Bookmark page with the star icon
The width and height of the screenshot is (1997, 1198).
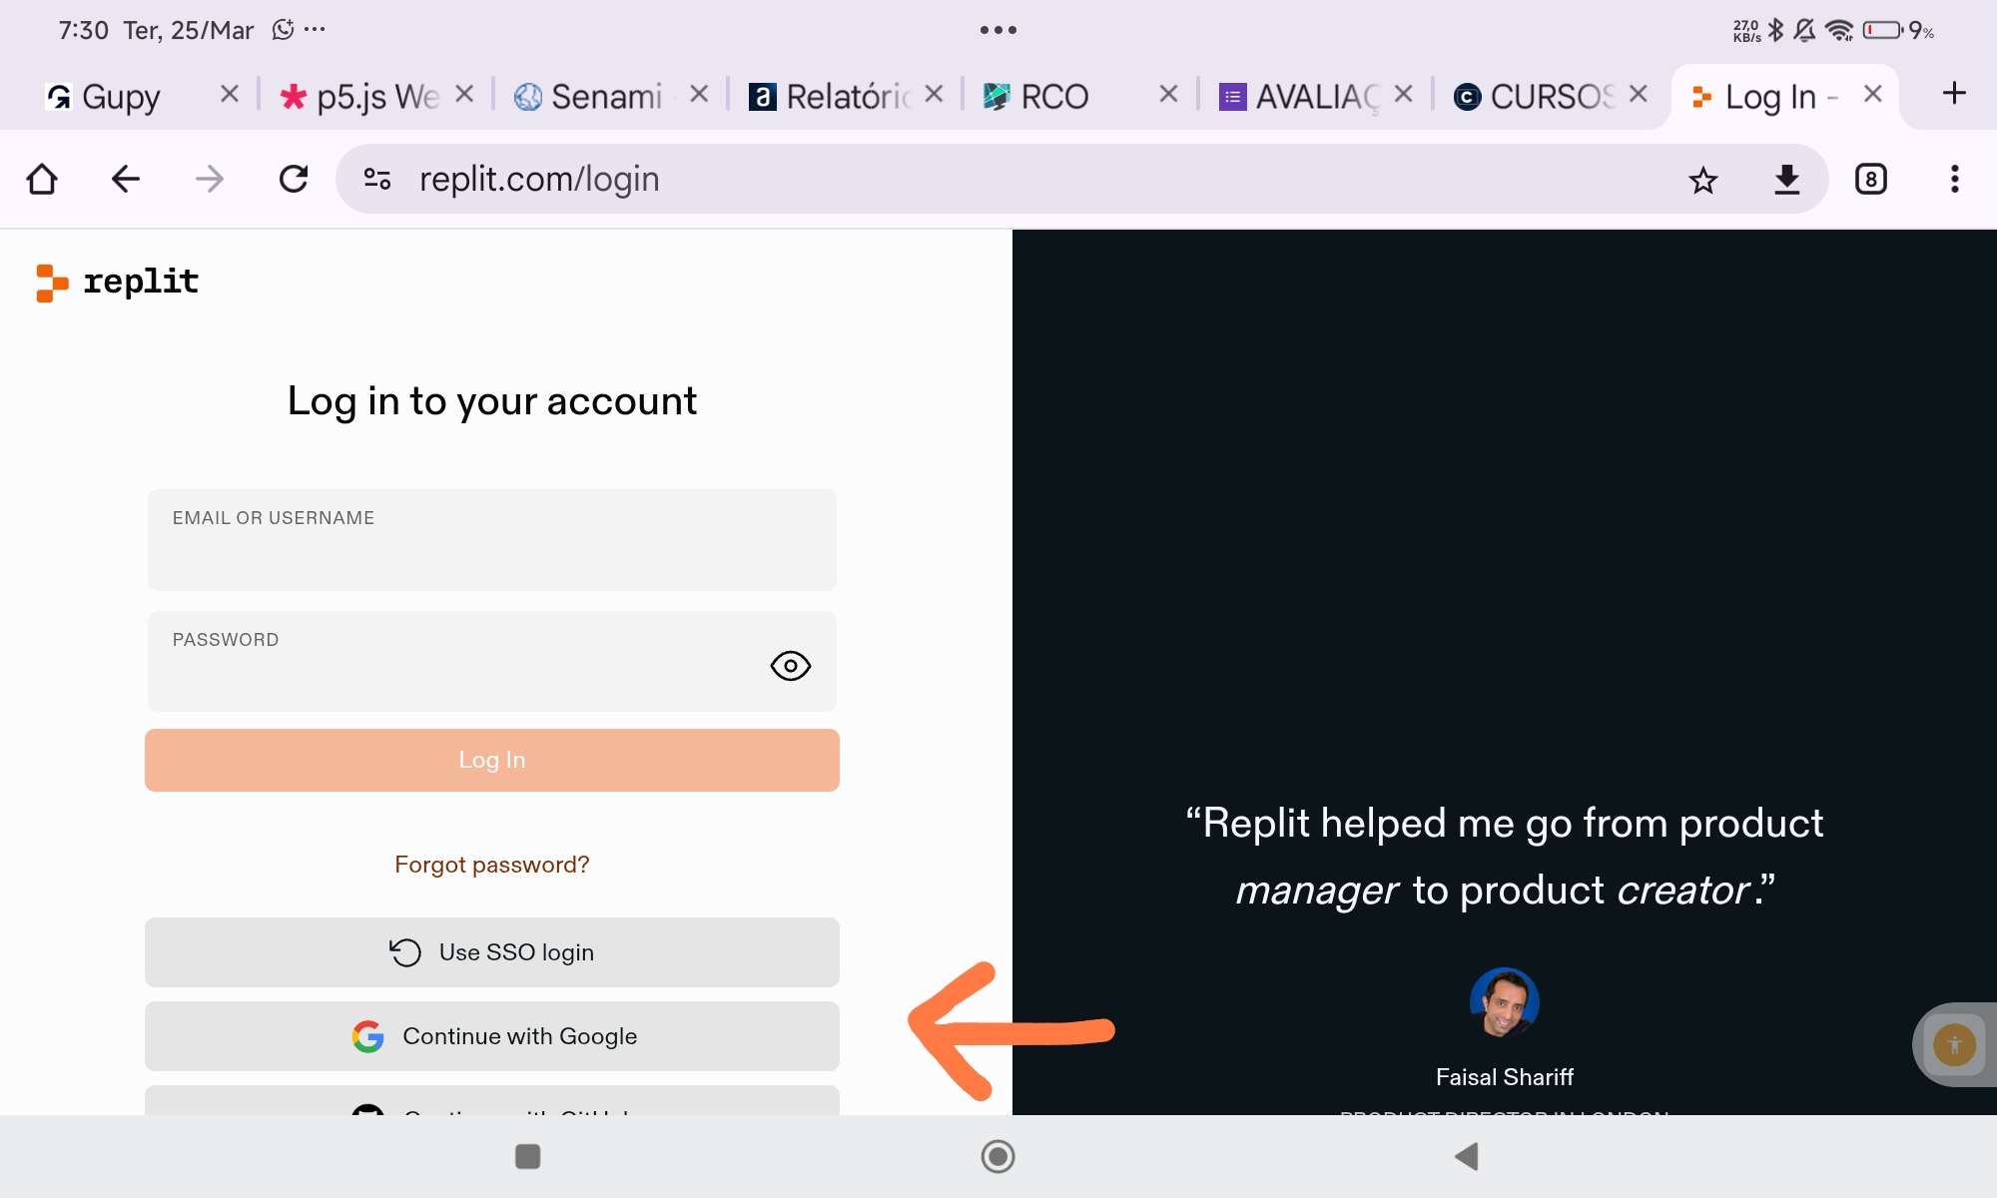point(1702,180)
